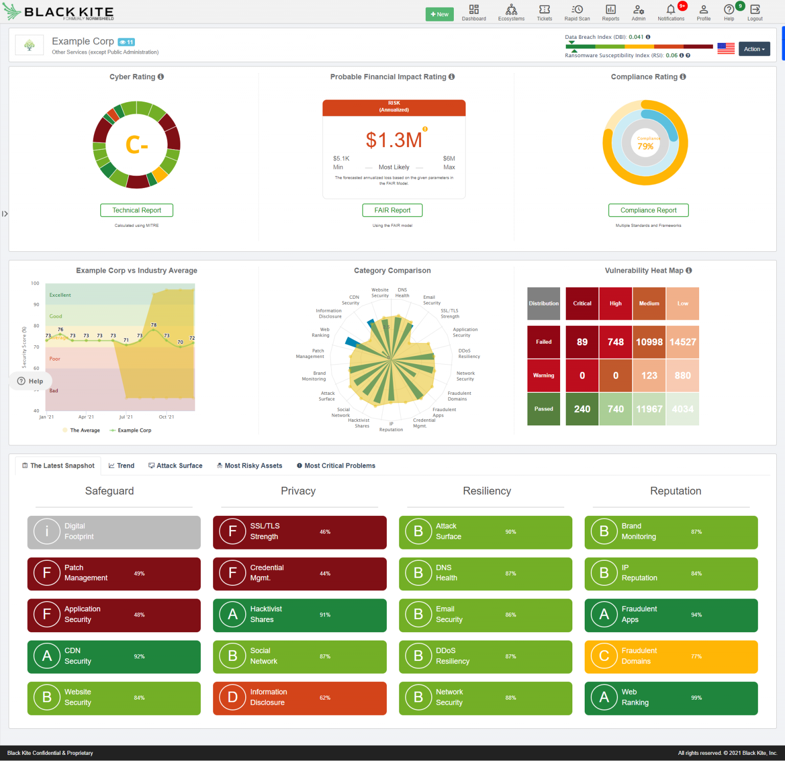Expand the collapsed left sidebar panel
This screenshot has height=761, width=785.
5,214
